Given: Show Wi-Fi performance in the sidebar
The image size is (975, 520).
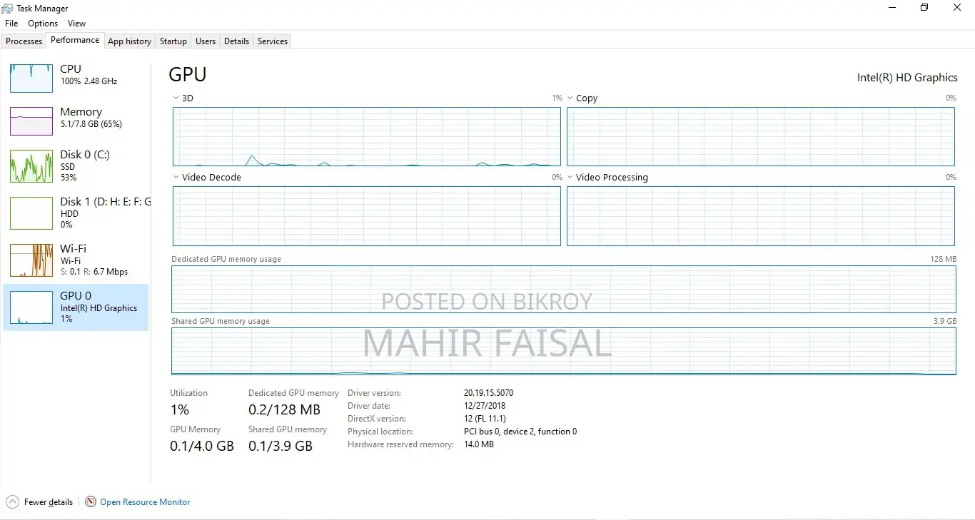Looking at the screenshot, I should pos(76,260).
